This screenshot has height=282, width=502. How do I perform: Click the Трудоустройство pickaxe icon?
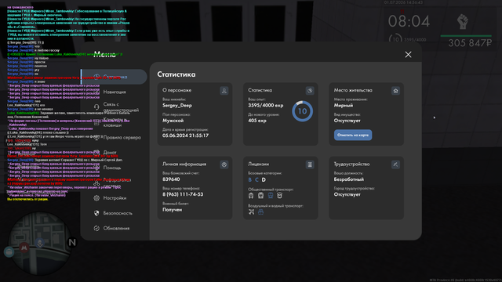[395, 164]
